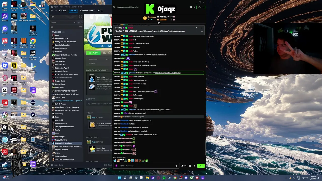The height and width of the screenshot is (181, 322).
Task: Click Add a Game in Steam
Action: [x=57, y=165]
